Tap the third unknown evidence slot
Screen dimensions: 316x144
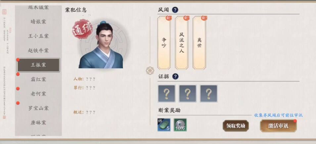click(x=208, y=93)
